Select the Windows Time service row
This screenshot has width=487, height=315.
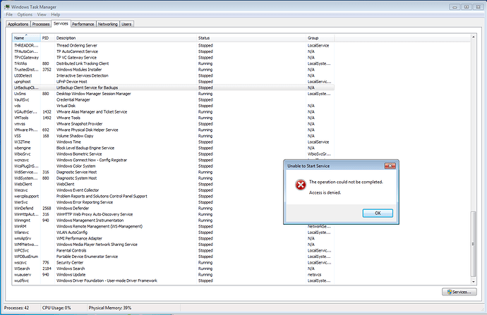174,142
